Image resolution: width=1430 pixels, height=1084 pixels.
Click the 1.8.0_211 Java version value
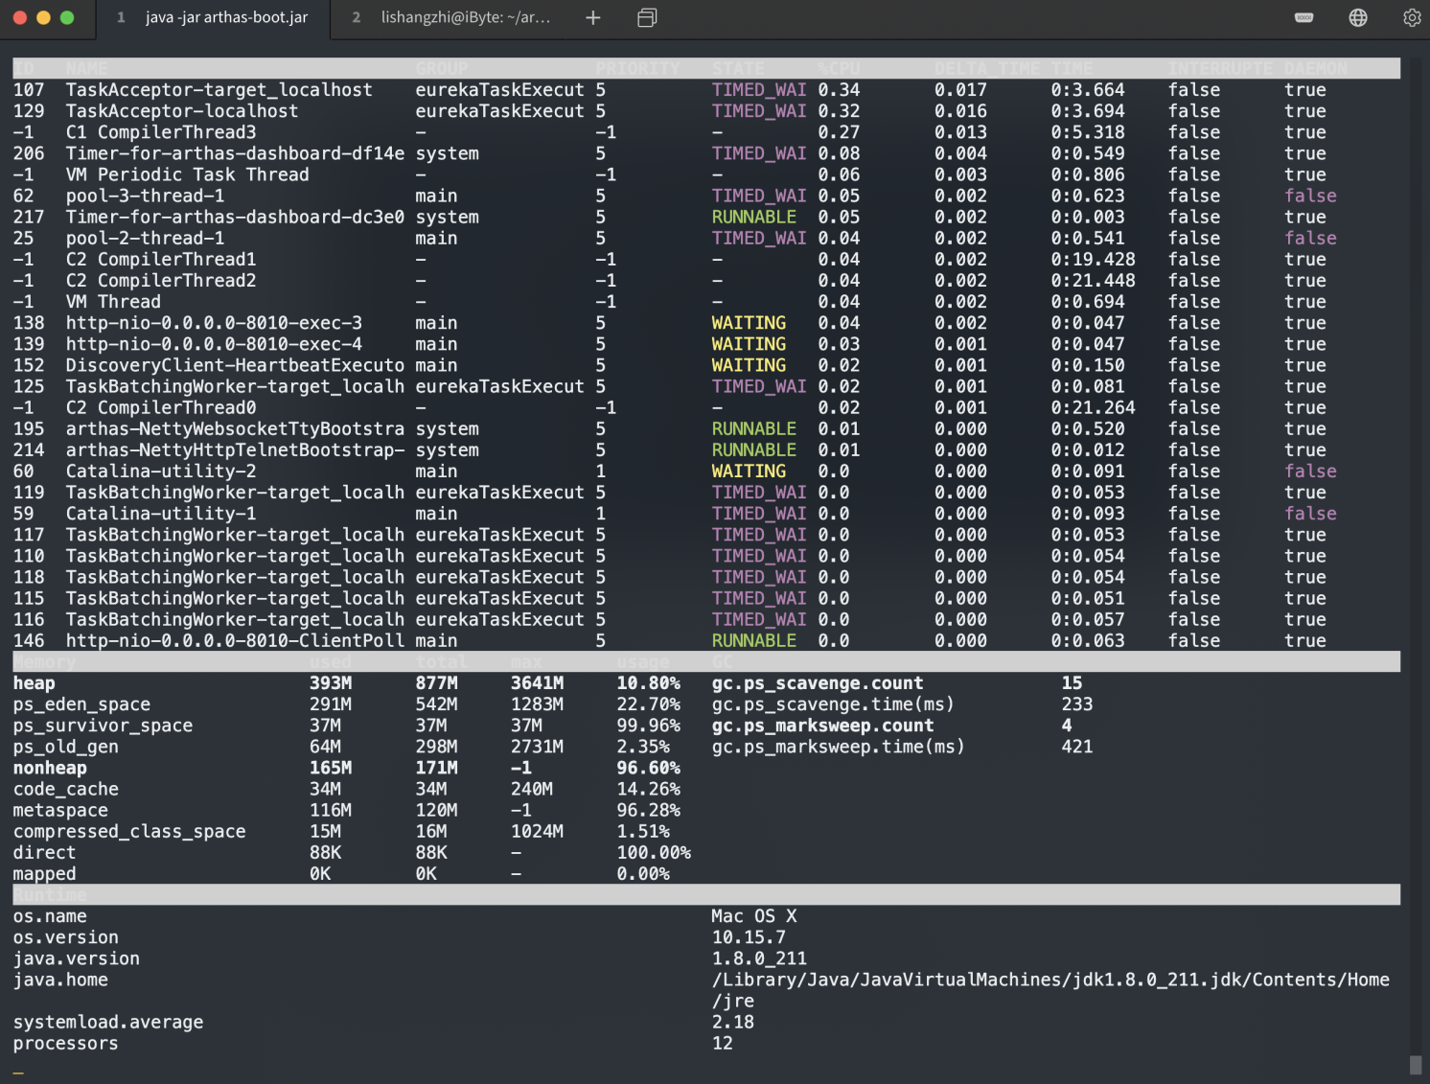point(759,958)
